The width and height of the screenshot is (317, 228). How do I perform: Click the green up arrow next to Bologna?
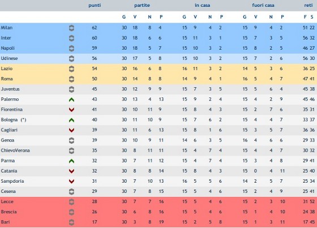(71, 120)
